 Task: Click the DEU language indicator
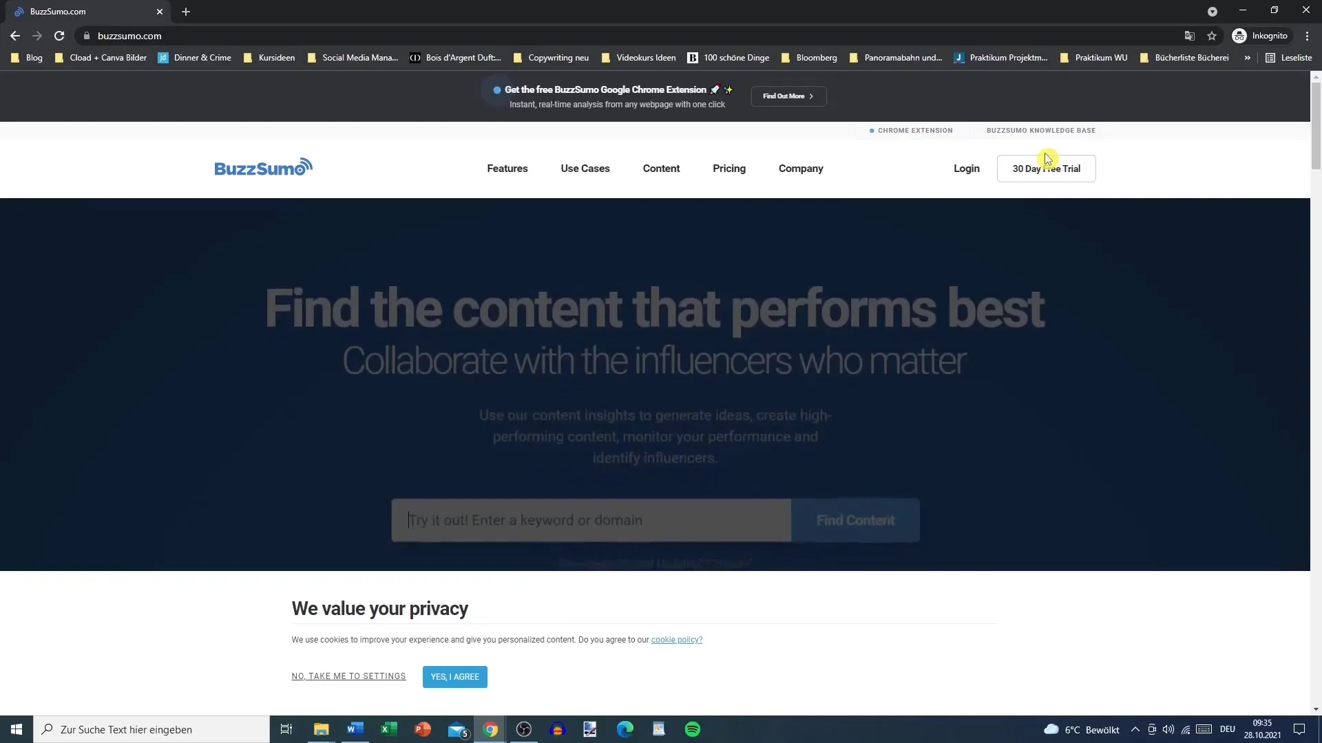[1227, 729]
